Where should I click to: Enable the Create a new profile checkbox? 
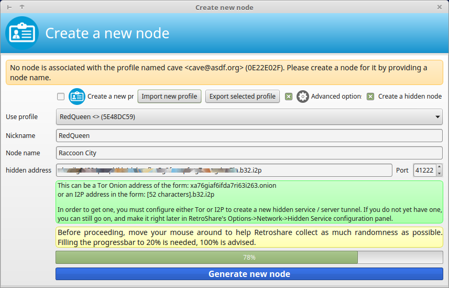[x=61, y=97]
